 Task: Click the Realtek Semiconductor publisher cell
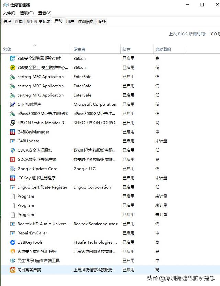click(95, 224)
